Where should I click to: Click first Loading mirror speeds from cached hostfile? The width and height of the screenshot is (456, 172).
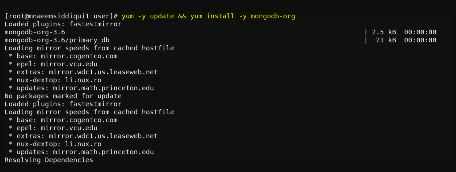(89, 48)
